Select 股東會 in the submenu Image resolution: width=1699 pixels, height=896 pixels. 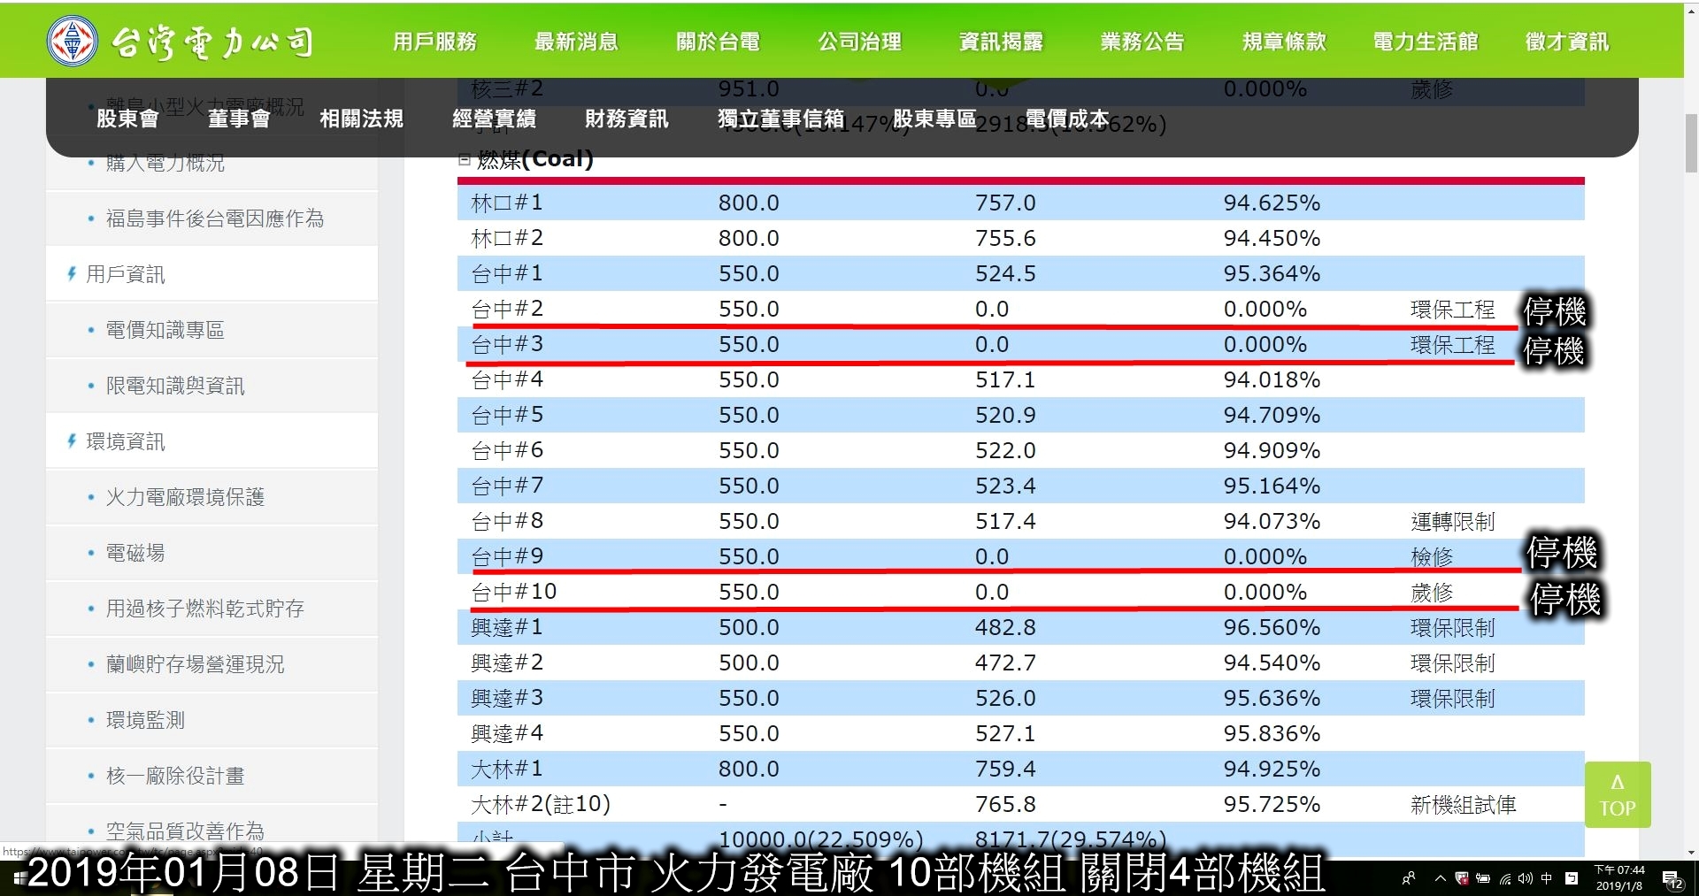coord(127,119)
